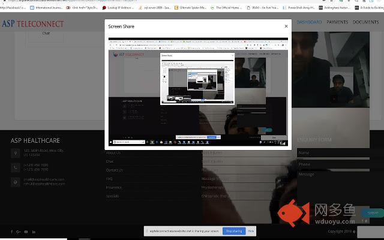Viewport: 384px width, 240px height.
Task: Open the FAQ footer link
Action: coord(109,179)
